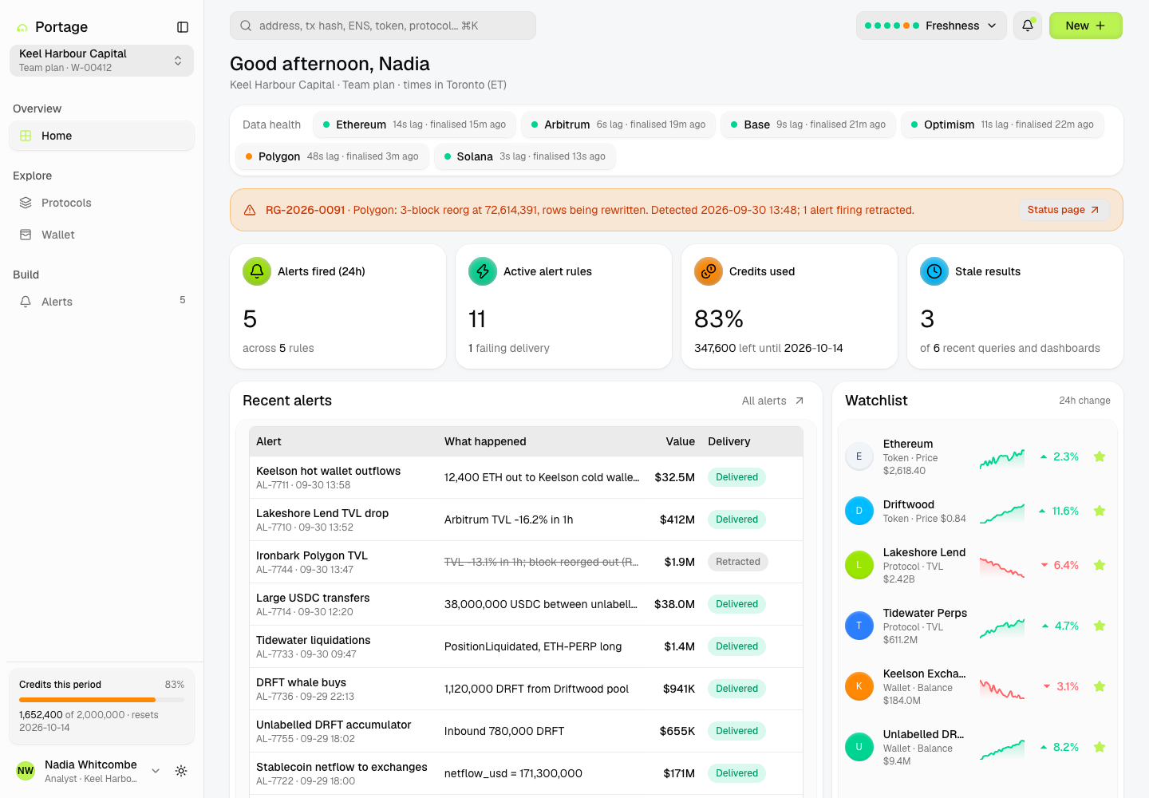Unstar Lakeshore Lend in the Watchlist
Screen dimensions: 1149x798
(1100, 565)
